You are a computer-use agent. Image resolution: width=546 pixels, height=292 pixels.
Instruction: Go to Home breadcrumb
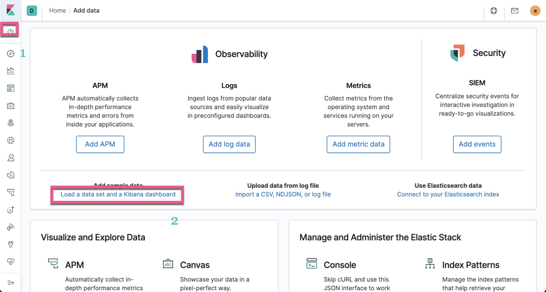[x=58, y=10]
